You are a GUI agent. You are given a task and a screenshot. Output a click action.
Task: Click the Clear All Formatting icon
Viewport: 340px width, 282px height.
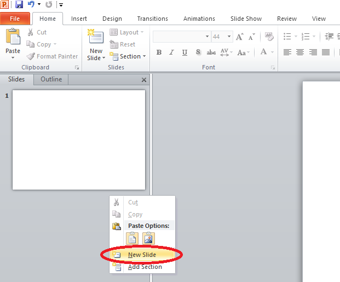pos(269,37)
